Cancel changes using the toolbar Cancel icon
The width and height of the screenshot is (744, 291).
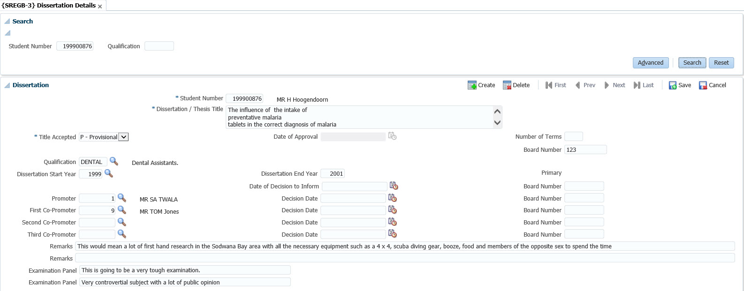click(703, 85)
